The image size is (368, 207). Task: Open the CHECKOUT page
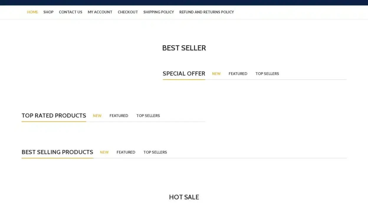tap(128, 12)
